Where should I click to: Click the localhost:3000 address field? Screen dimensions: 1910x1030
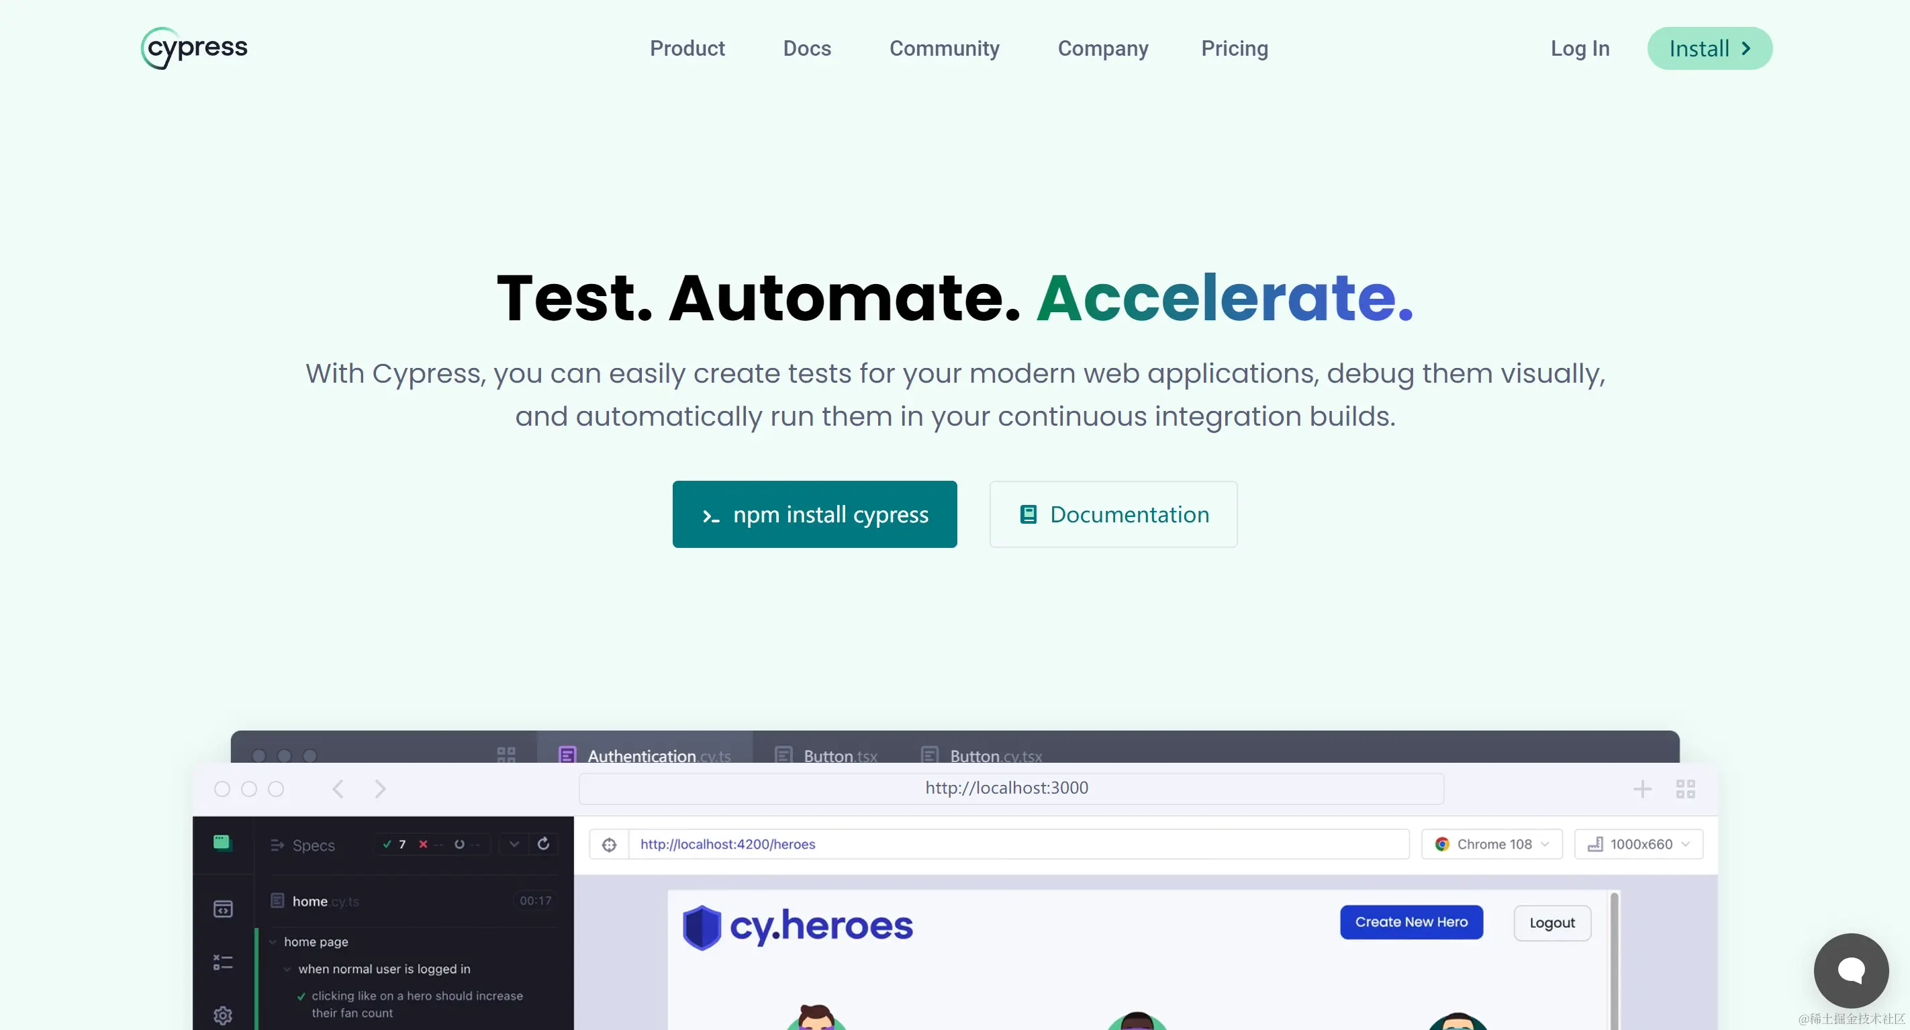coord(1010,788)
